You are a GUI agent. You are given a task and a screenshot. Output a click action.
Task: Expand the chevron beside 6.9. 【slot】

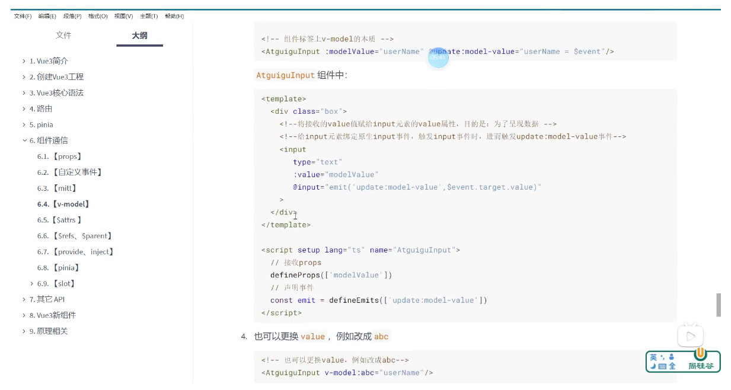(32, 283)
